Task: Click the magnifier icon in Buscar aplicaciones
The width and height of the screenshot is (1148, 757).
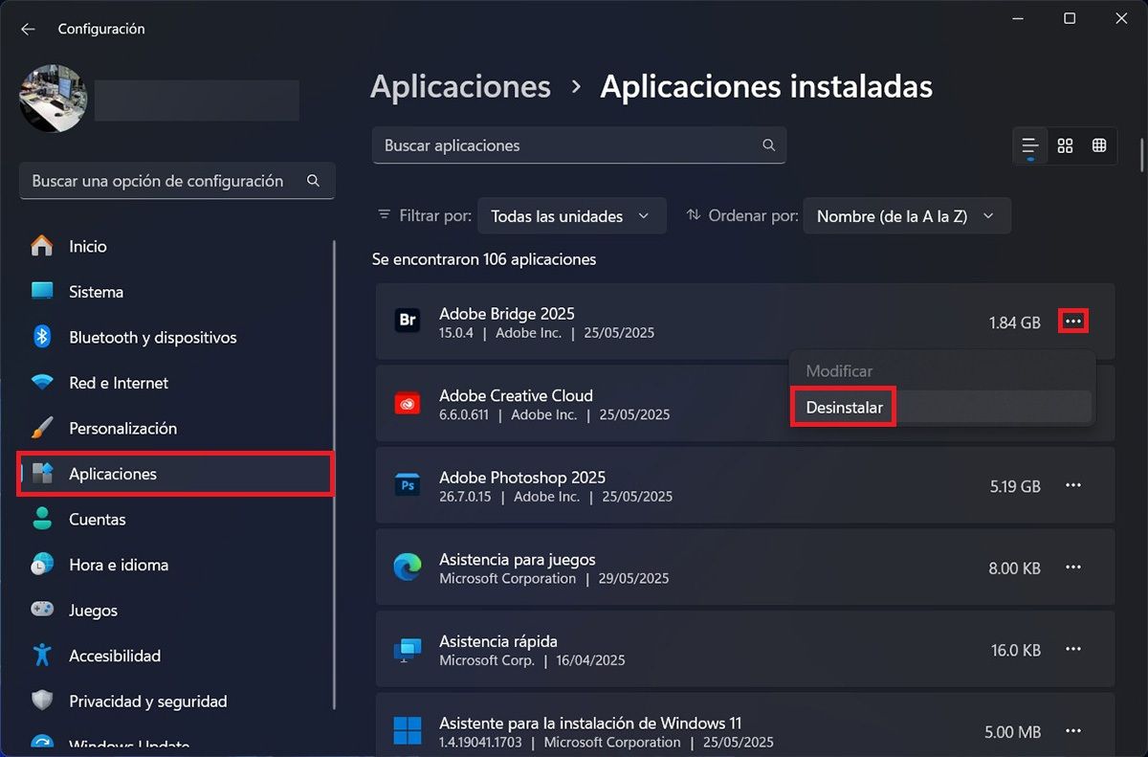Action: tap(768, 145)
